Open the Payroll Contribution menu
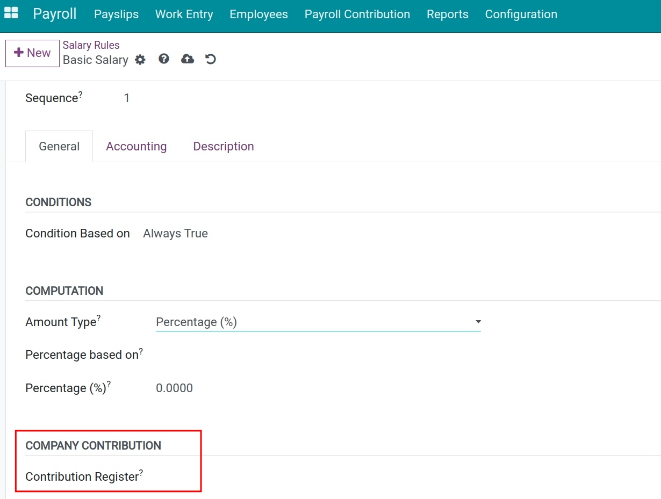Screen dimensions: 661x499 [x=357, y=15]
